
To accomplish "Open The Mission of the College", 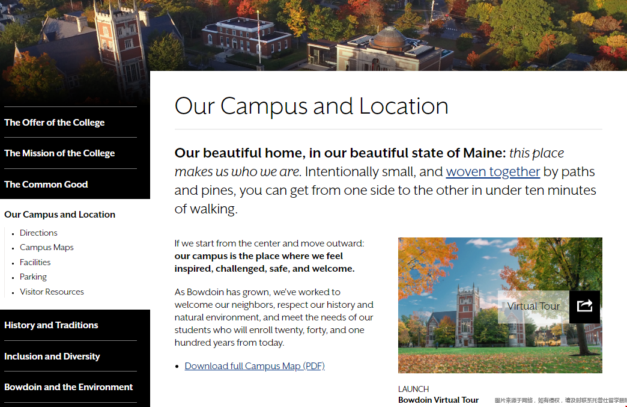I will point(59,153).
